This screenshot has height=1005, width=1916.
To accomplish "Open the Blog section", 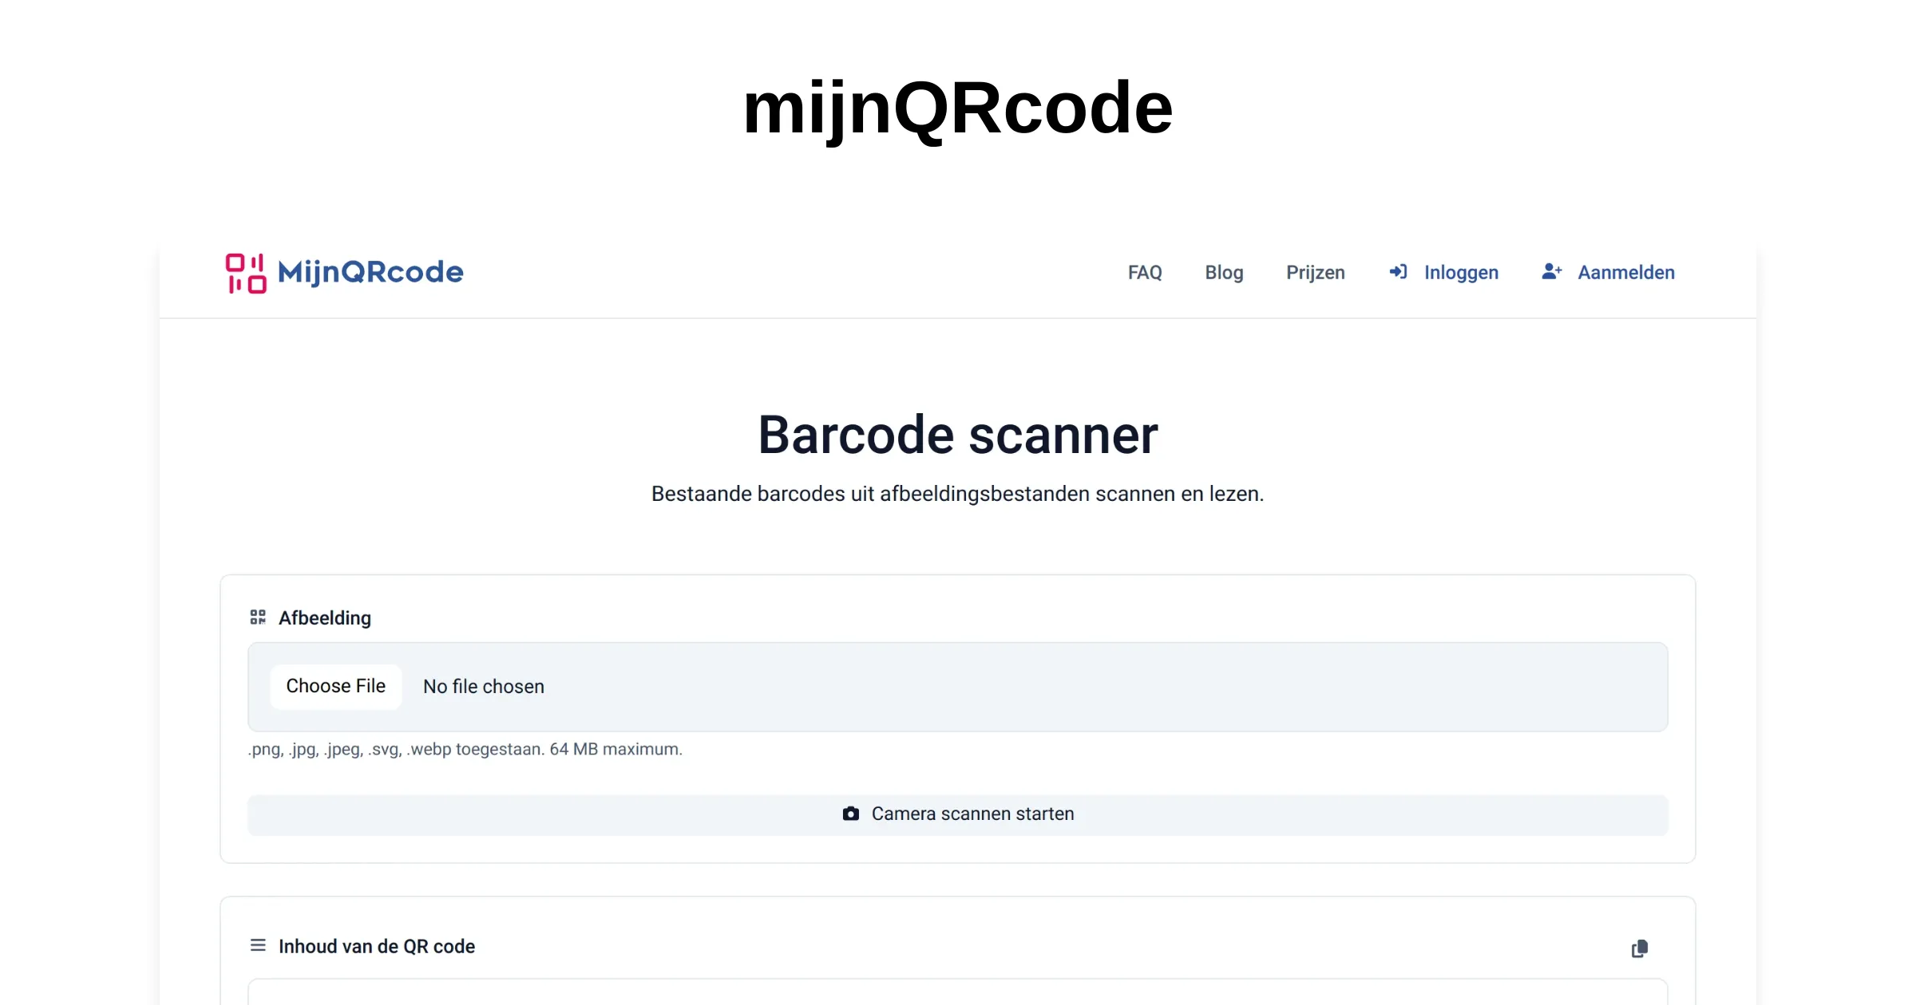I will 1224,272.
